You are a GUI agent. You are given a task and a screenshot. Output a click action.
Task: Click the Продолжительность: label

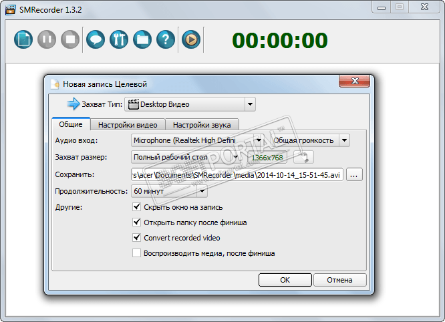(92, 191)
